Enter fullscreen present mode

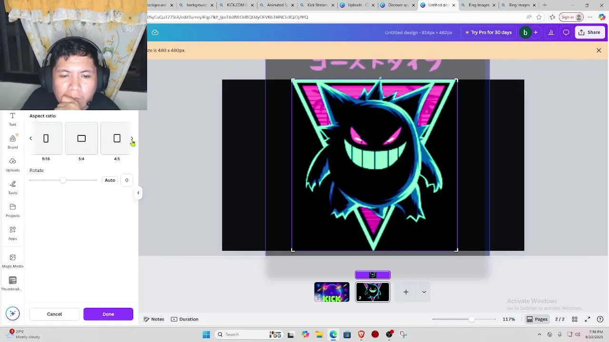[587, 319]
